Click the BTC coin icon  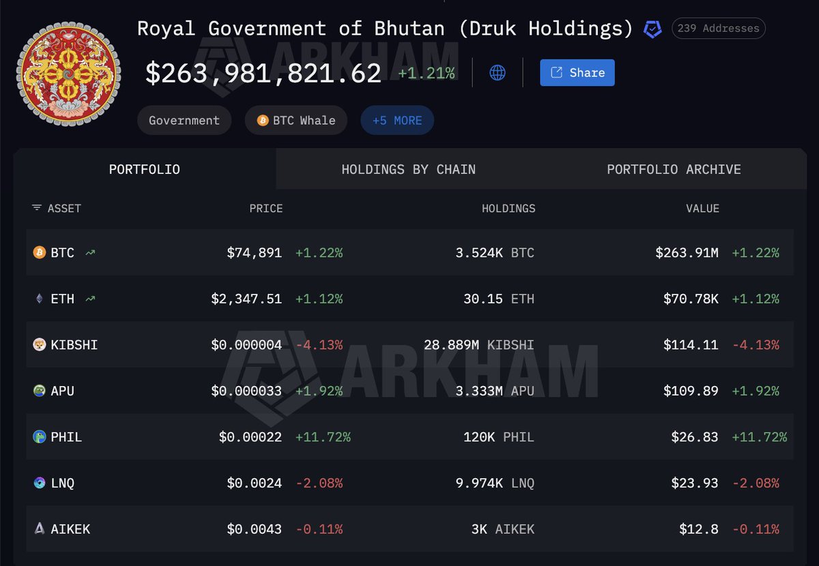40,253
